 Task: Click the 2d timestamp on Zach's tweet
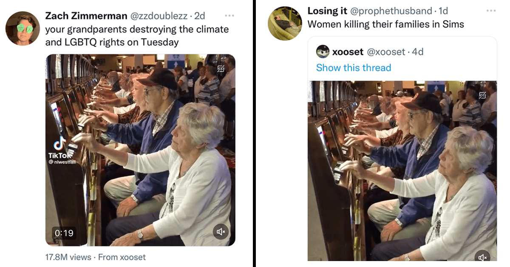tap(200, 16)
